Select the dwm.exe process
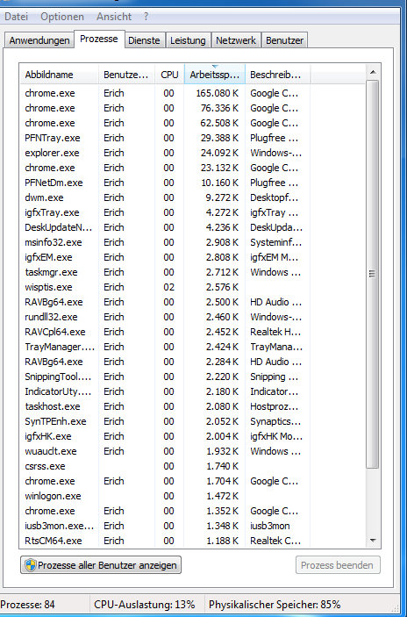 tap(192, 198)
